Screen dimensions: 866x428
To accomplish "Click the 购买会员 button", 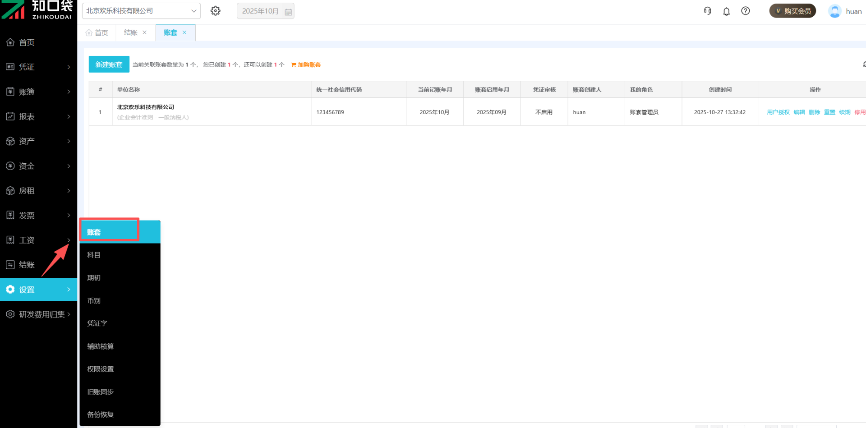I will pos(792,11).
